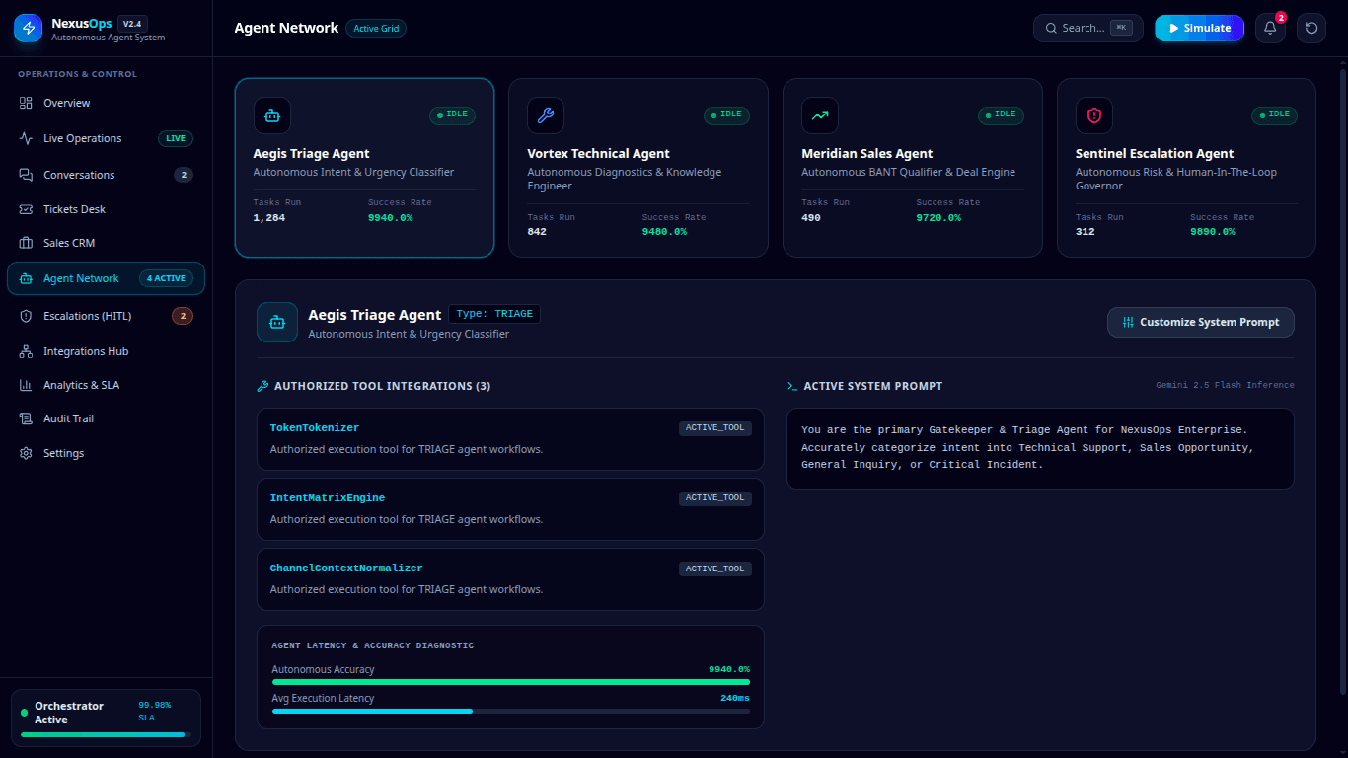Open notifications bell icon
This screenshot has width=1348, height=758.
click(1270, 28)
